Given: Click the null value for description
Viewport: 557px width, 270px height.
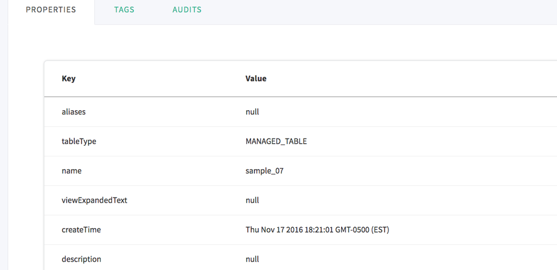Looking at the screenshot, I should 252,259.
